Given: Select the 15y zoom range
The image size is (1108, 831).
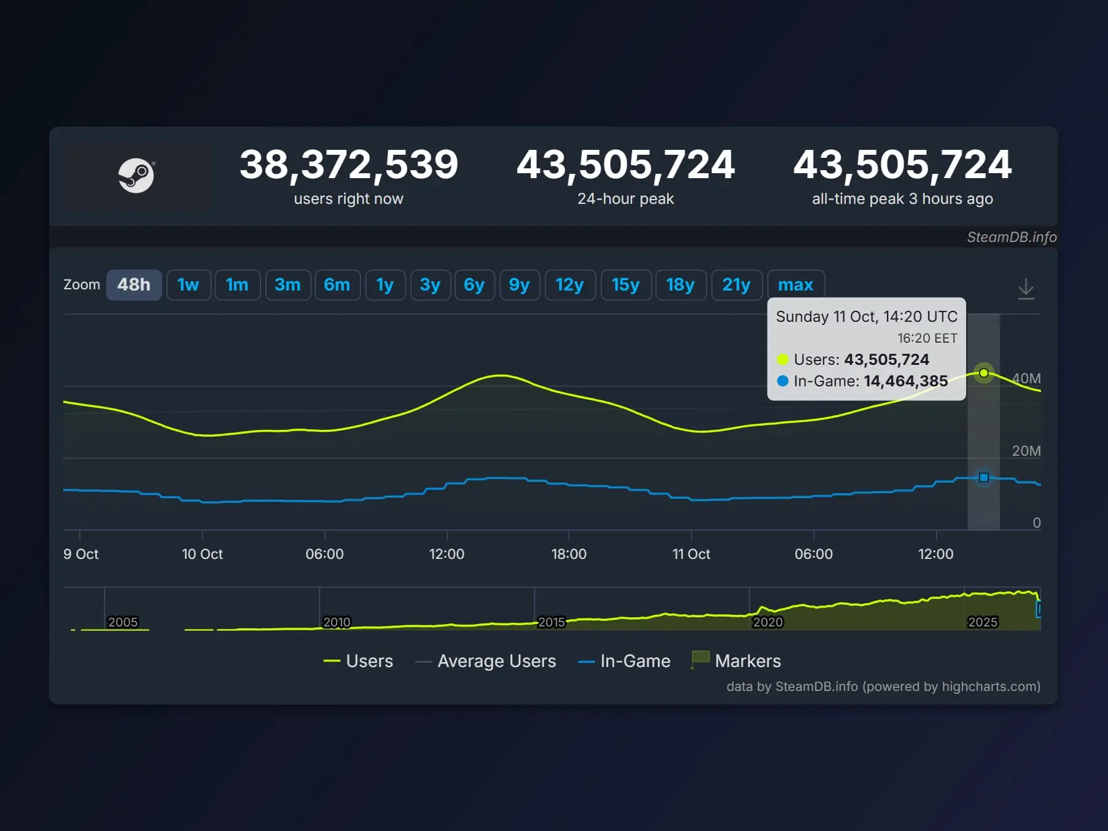Looking at the screenshot, I should tap(626, 285).
